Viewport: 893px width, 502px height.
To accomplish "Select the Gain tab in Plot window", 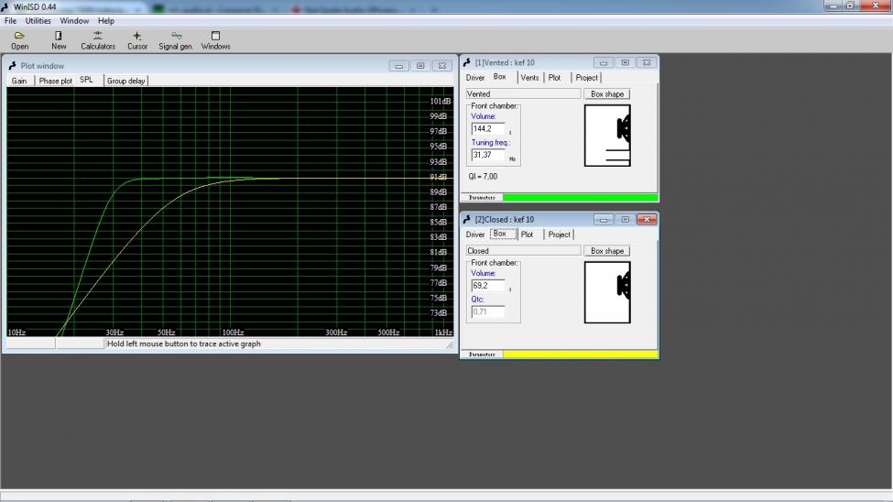I will pos(19,81).
